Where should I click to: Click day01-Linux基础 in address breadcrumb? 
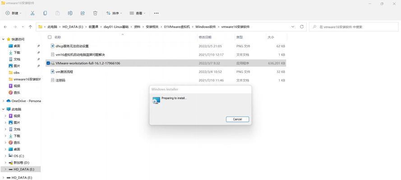pos(116,27)
